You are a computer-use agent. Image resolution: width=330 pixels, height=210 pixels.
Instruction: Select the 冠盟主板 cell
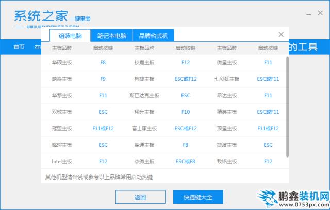pyautogui.click(x=62, y=128)
